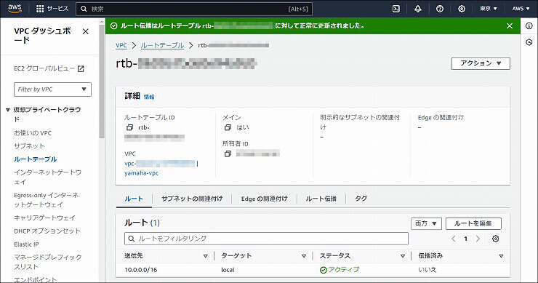This screenshot has width=538, height=283.
Task: Click the sidebar vertical scrollbar
Action: 102,81
